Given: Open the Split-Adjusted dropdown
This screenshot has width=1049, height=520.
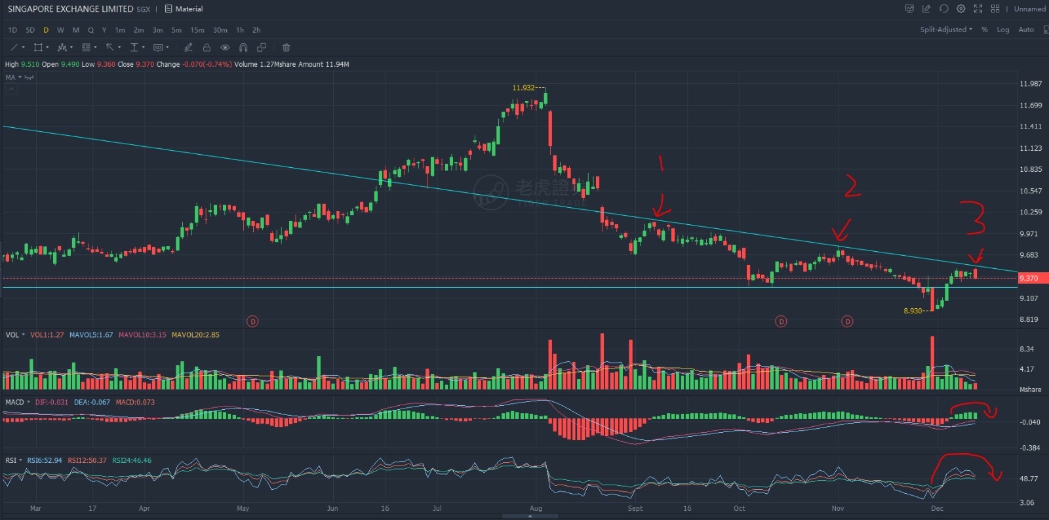Looking at the screenshot, I should [x=945, y=30].
